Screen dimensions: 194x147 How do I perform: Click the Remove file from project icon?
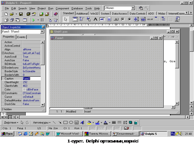[x=47, y=14]
